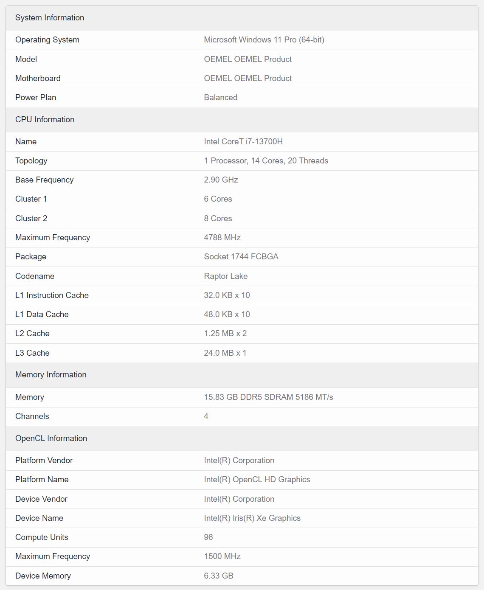Click the Memory Information section header

pos(51,375)
